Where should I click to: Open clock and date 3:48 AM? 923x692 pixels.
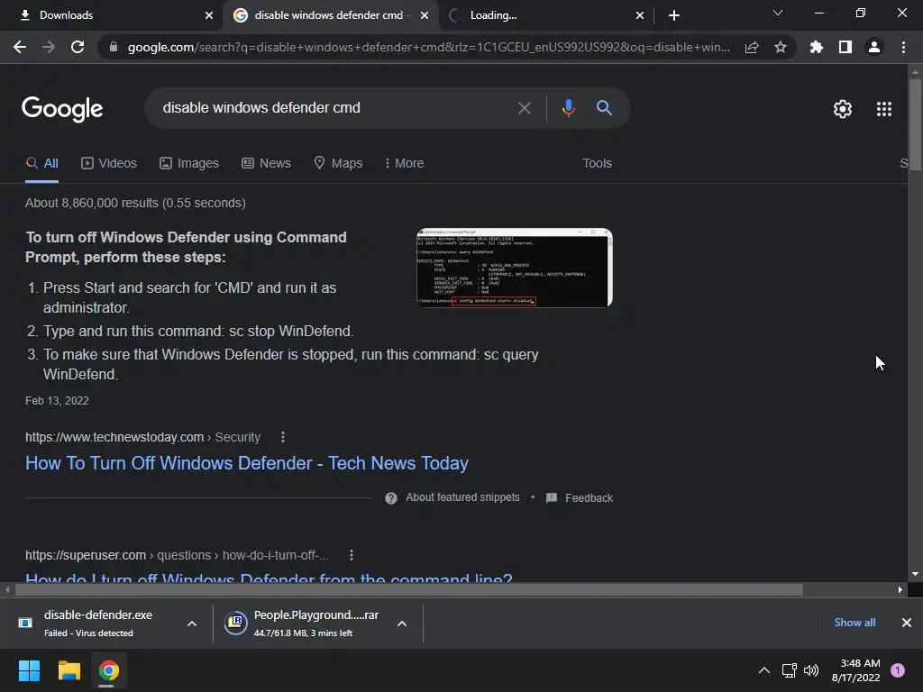[x=856, y=670]
